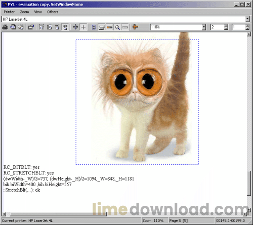Click the printer icon in the toolbar
This screenshot has width=253, height=225.
[5, 27]
